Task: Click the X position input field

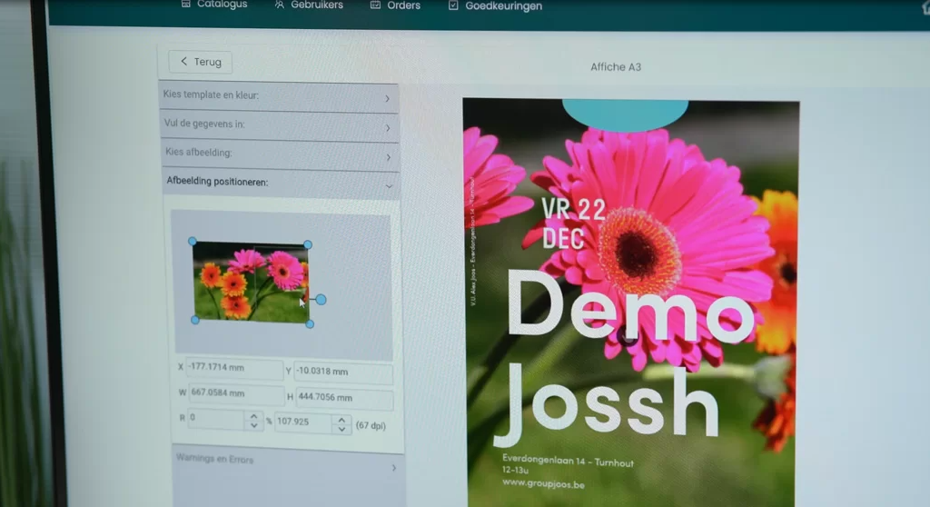Action: point(234,368)
